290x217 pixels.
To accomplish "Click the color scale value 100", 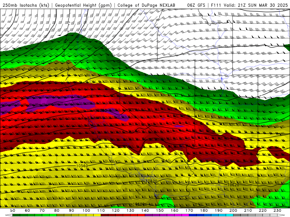I will pyautogui.click(x=86, y=210).
